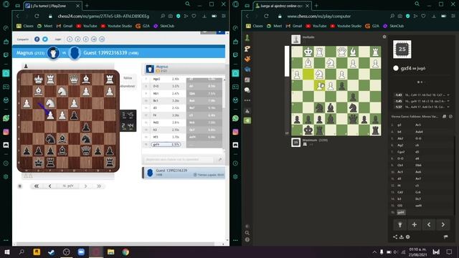Expand second engine line in chess.com analysis

[x=448, y=101]
